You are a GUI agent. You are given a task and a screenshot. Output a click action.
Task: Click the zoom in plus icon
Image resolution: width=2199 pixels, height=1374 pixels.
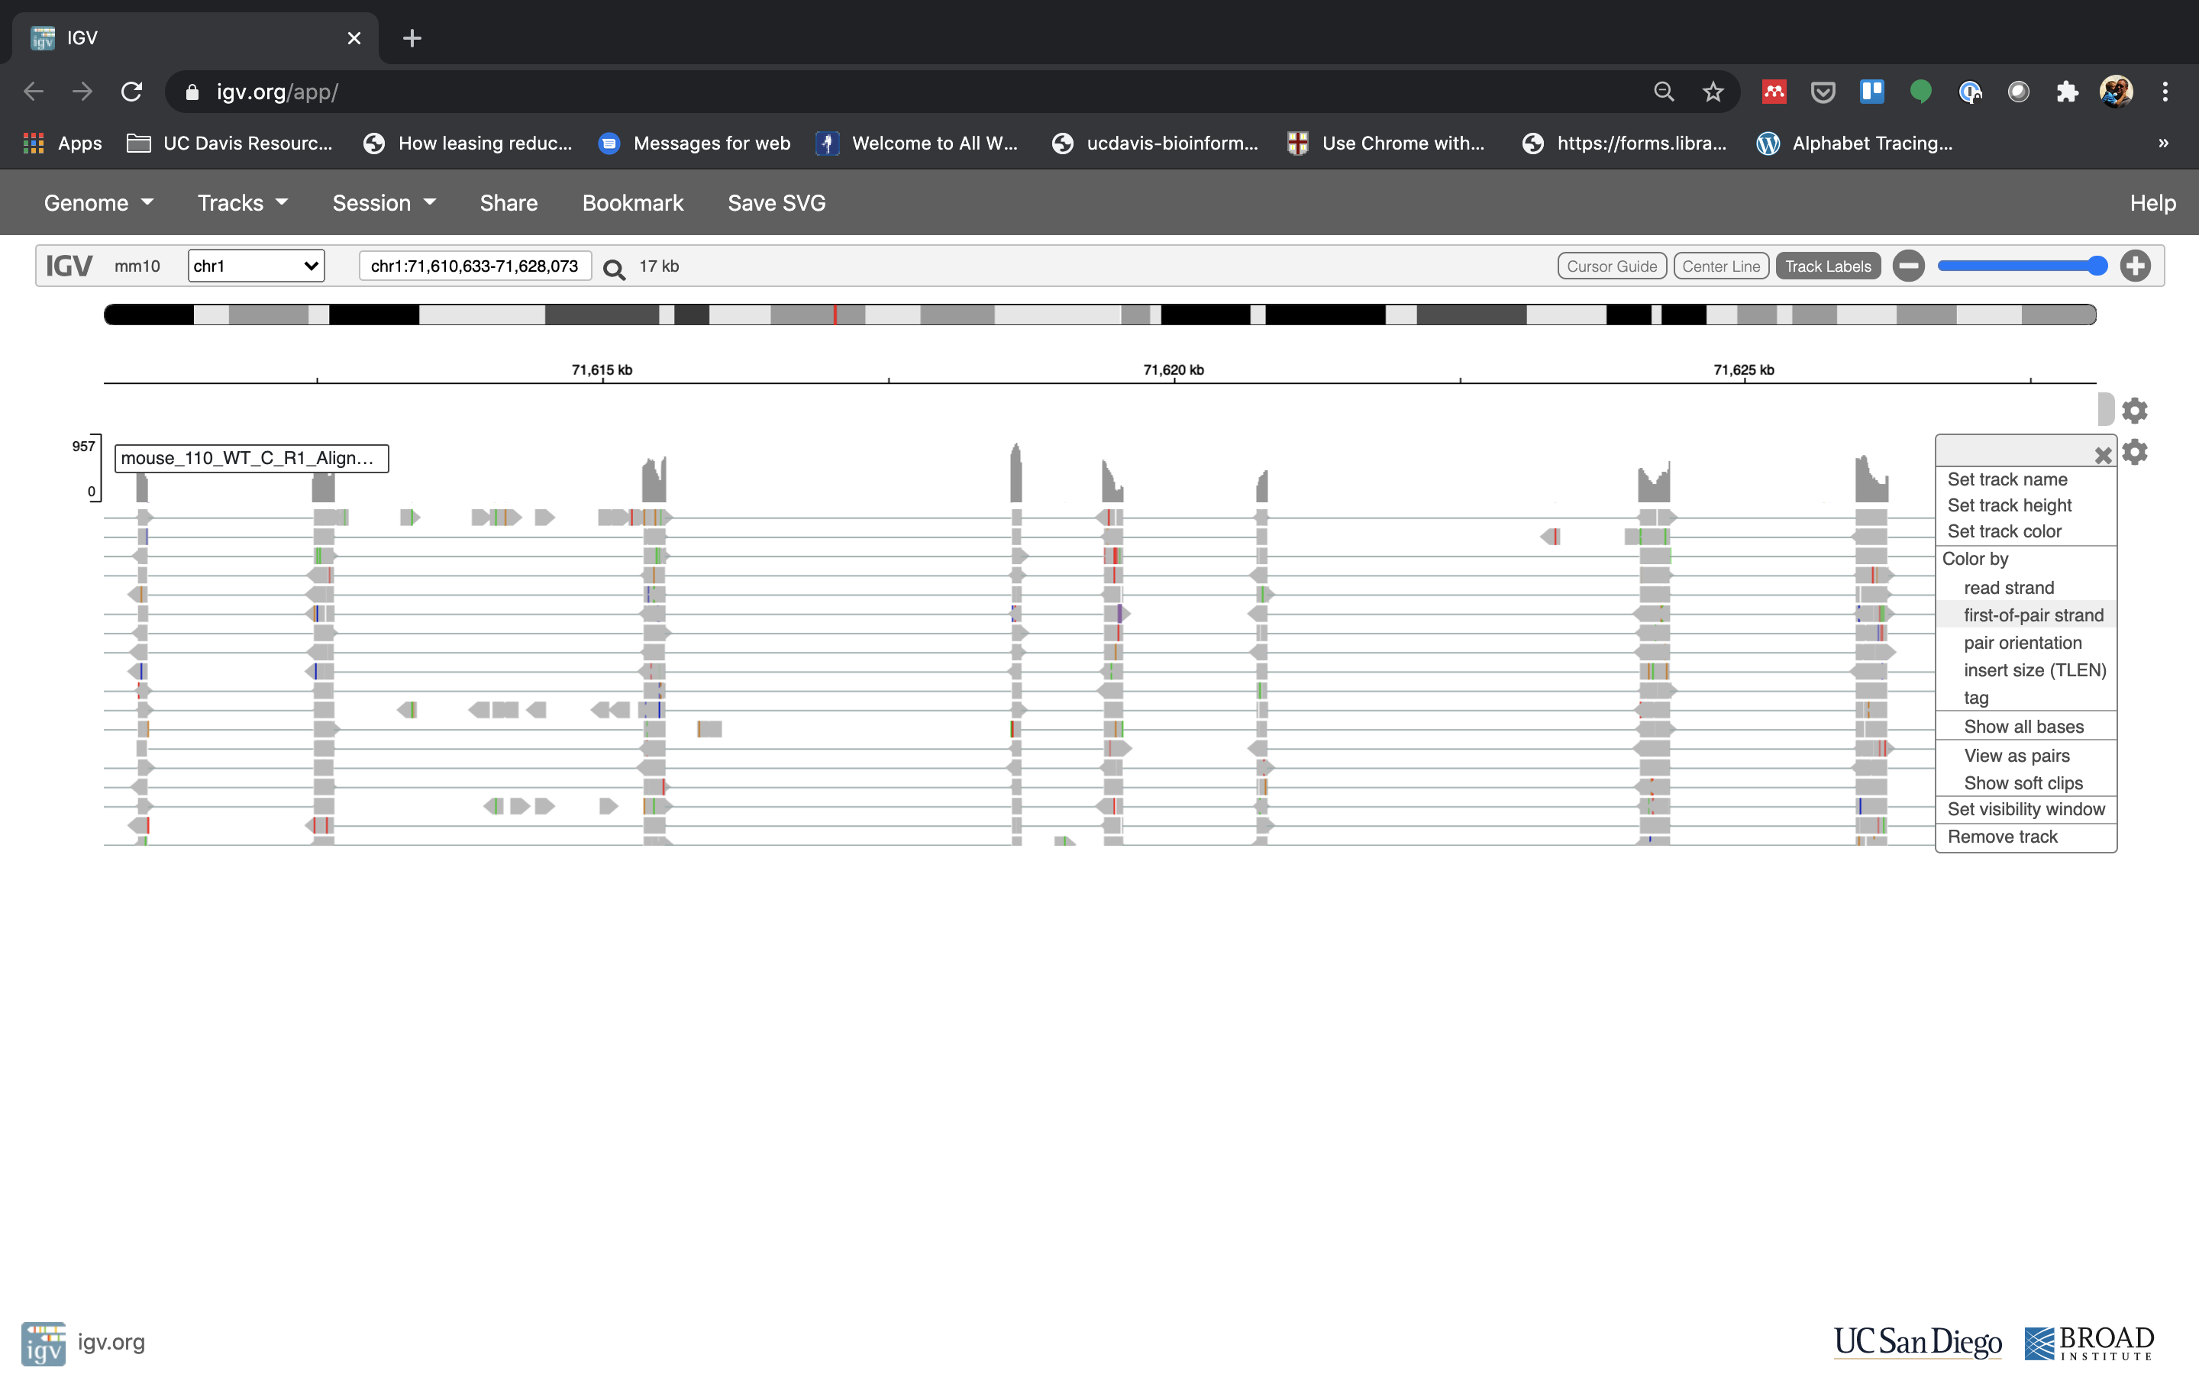2137,266
